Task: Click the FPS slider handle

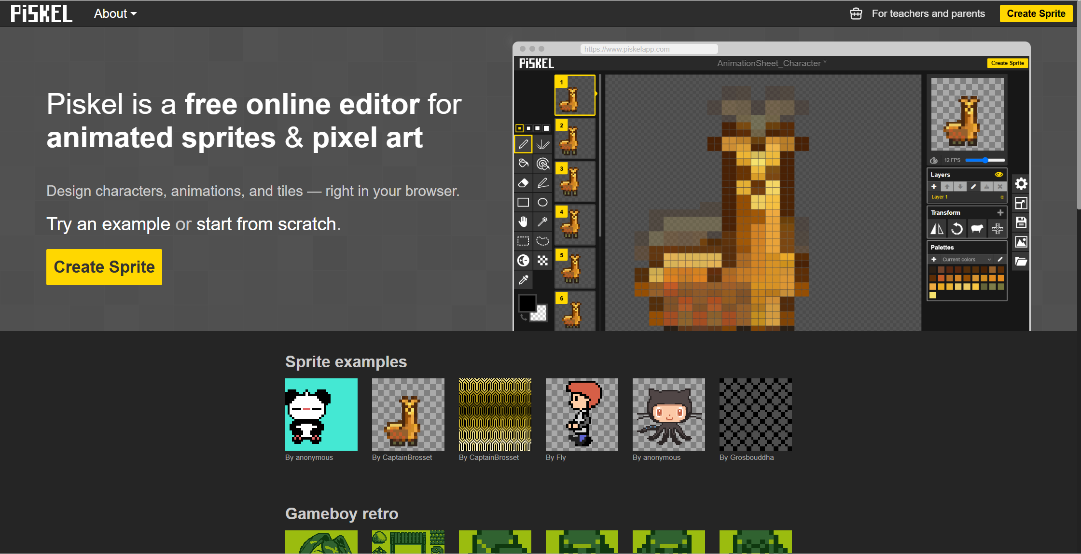Action: (x=985, y=160)
